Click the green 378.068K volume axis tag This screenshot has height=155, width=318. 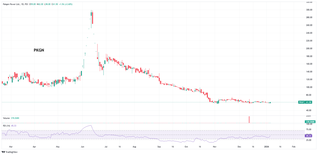point(310,122)
